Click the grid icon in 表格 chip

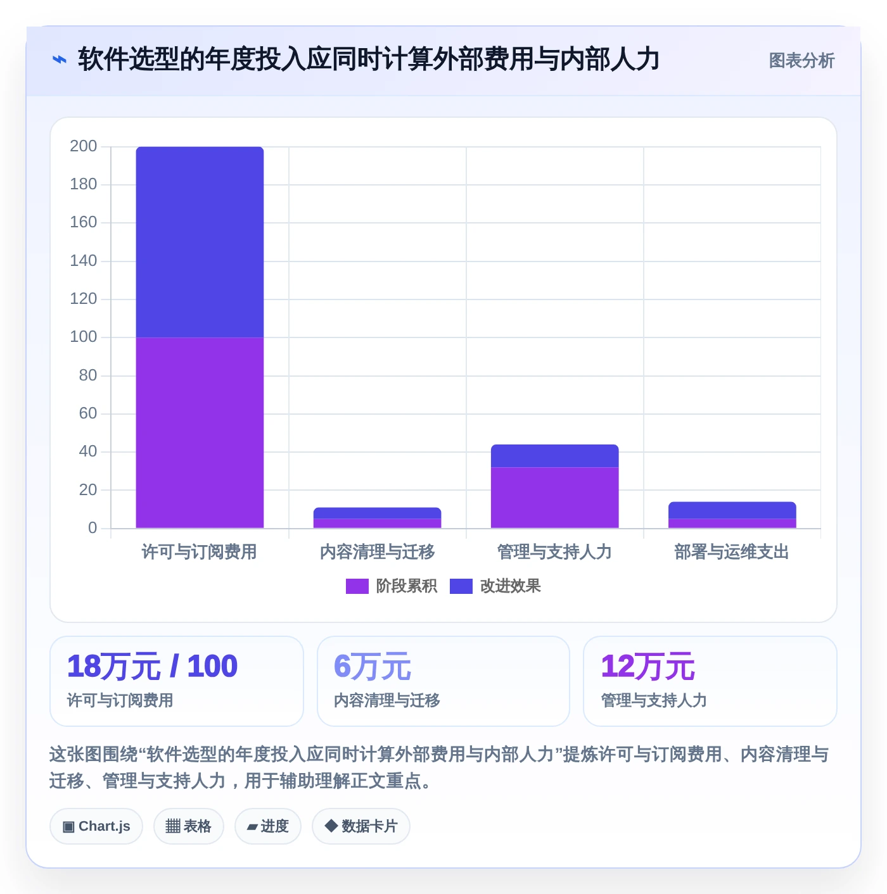[173, 826]
